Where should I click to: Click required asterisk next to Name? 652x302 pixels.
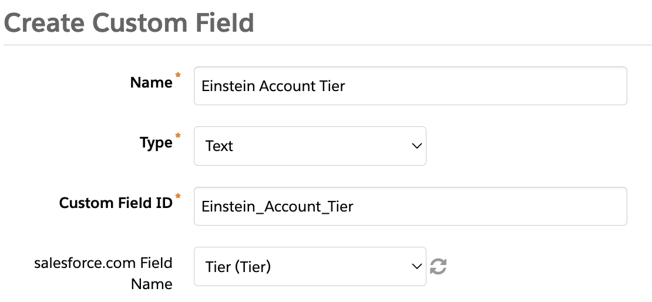(x=178, y=77)
